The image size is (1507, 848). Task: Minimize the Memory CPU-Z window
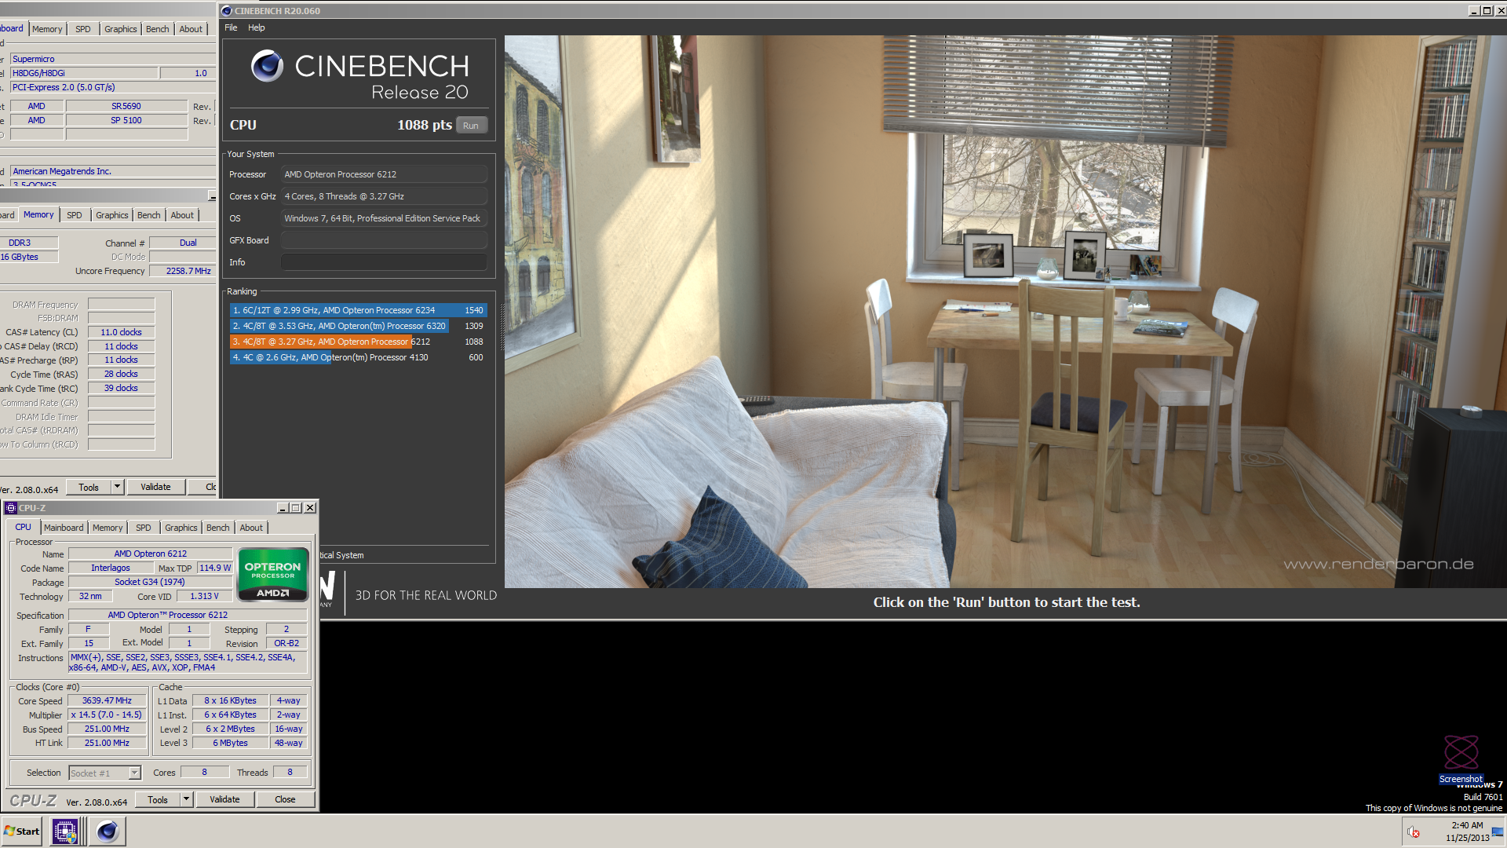[212, 196]
